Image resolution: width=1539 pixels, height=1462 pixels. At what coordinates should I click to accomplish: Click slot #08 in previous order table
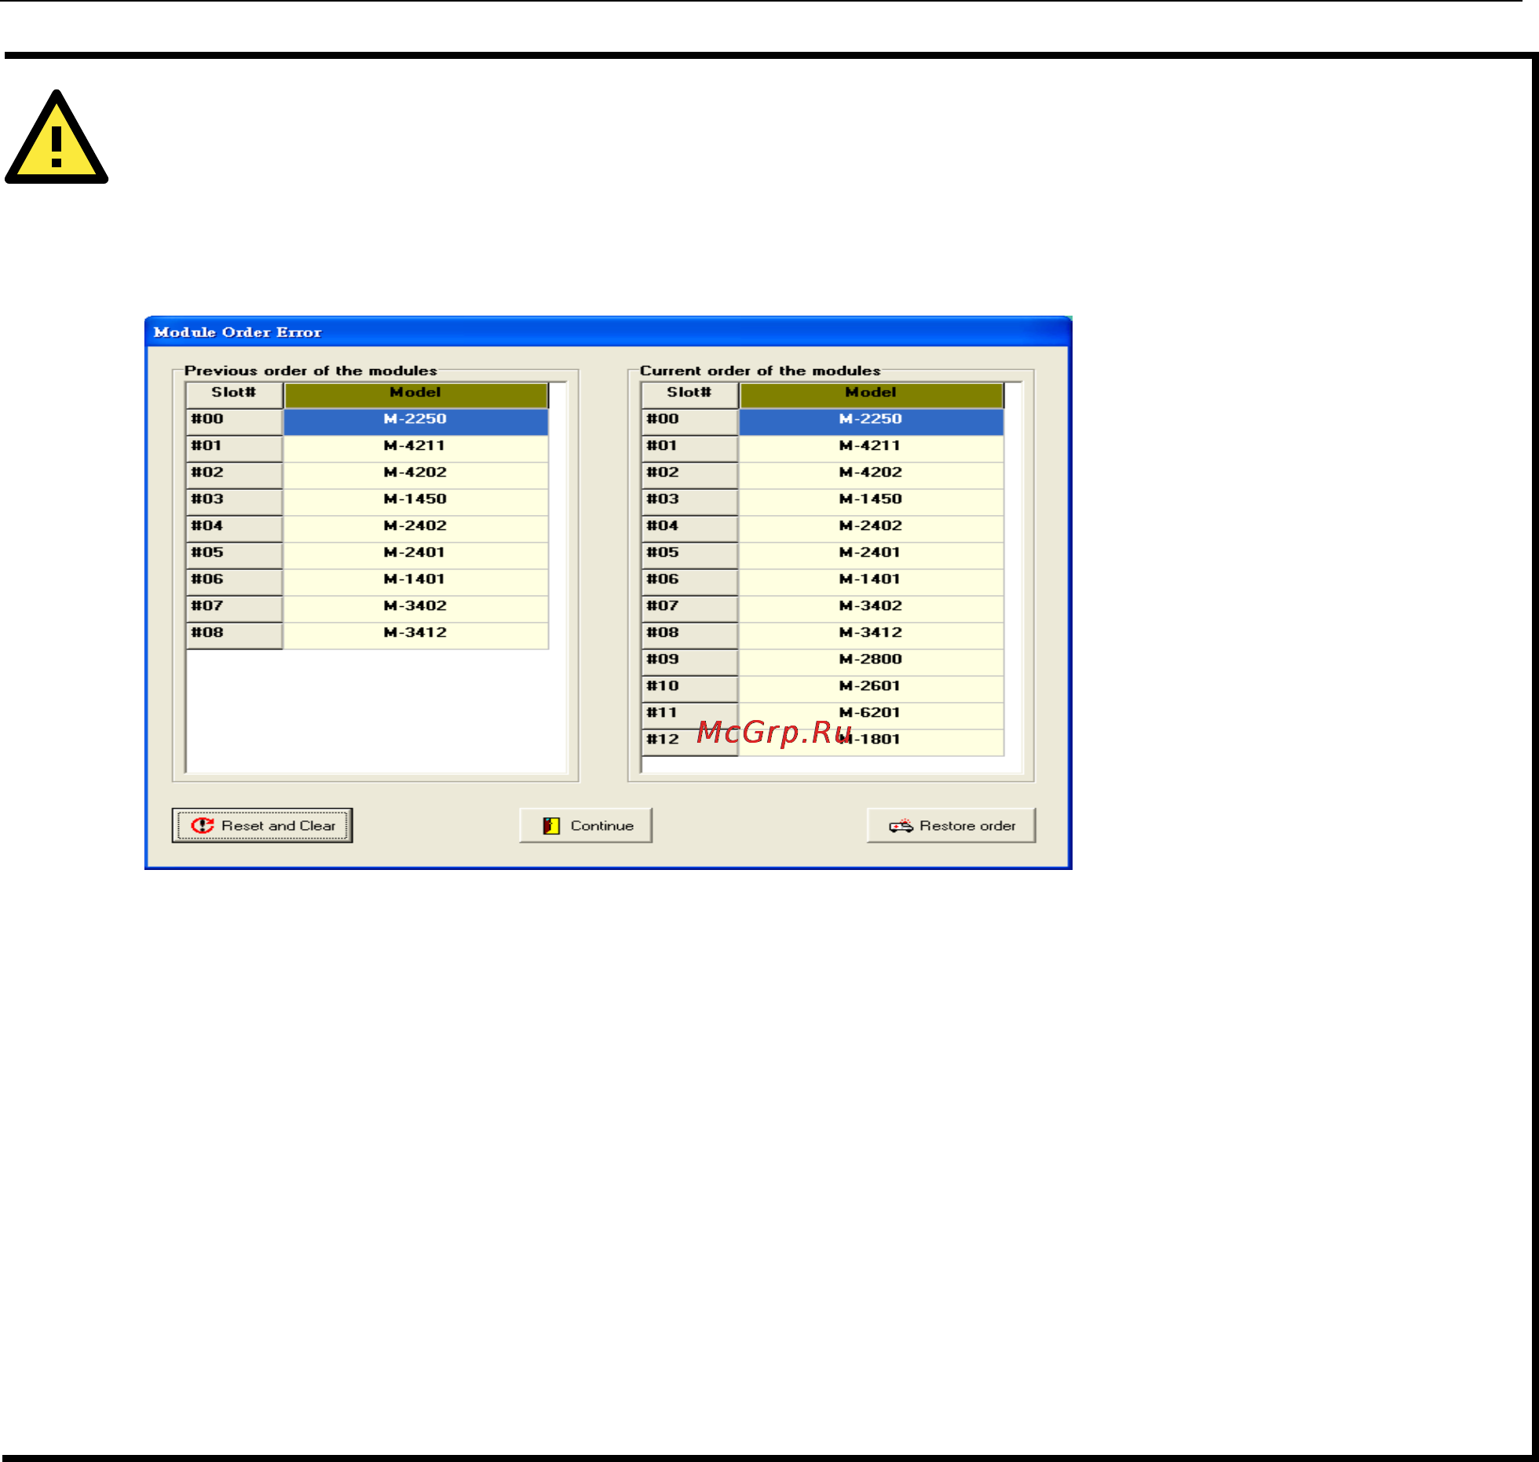click(x=234, y=635)
